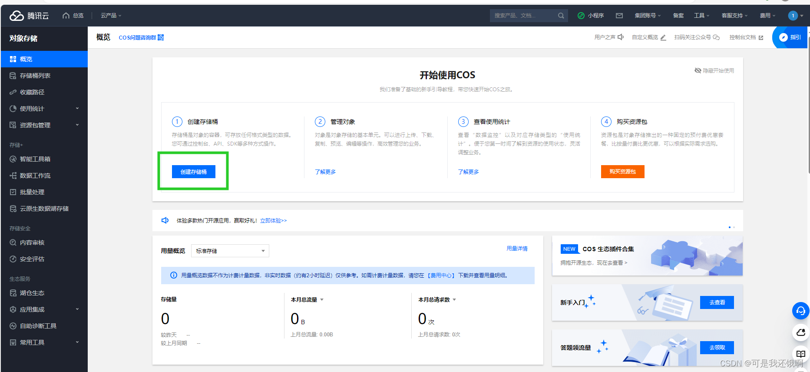Switch announcement via carousel dot indicator
The height and width of the screenshot is (372, 810).
click(x=734, y=227)
